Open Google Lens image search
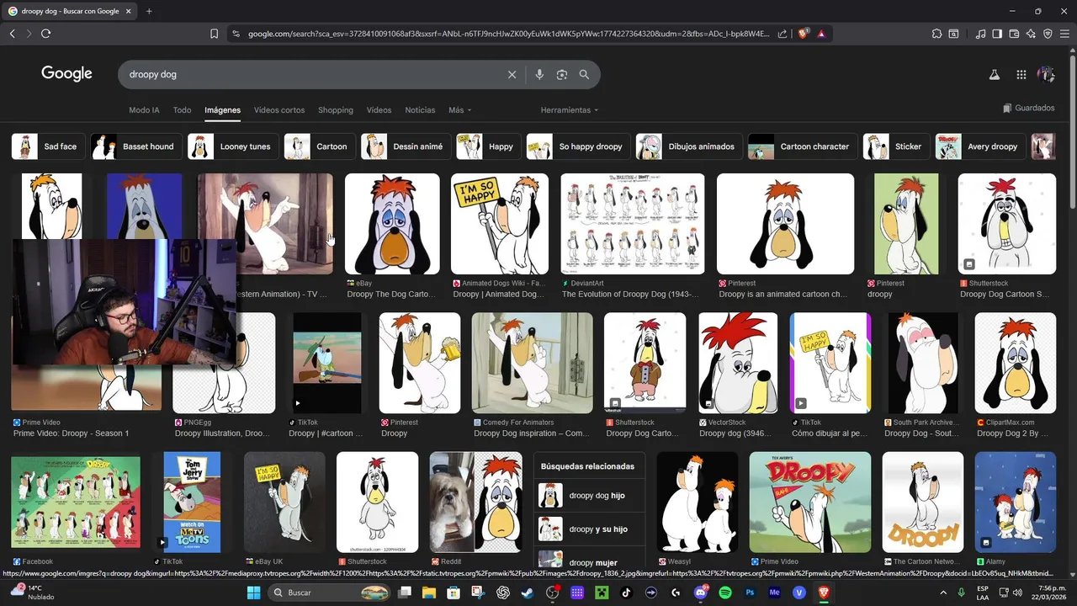Viewport: 1077px width, 606px height. (562, 75)
